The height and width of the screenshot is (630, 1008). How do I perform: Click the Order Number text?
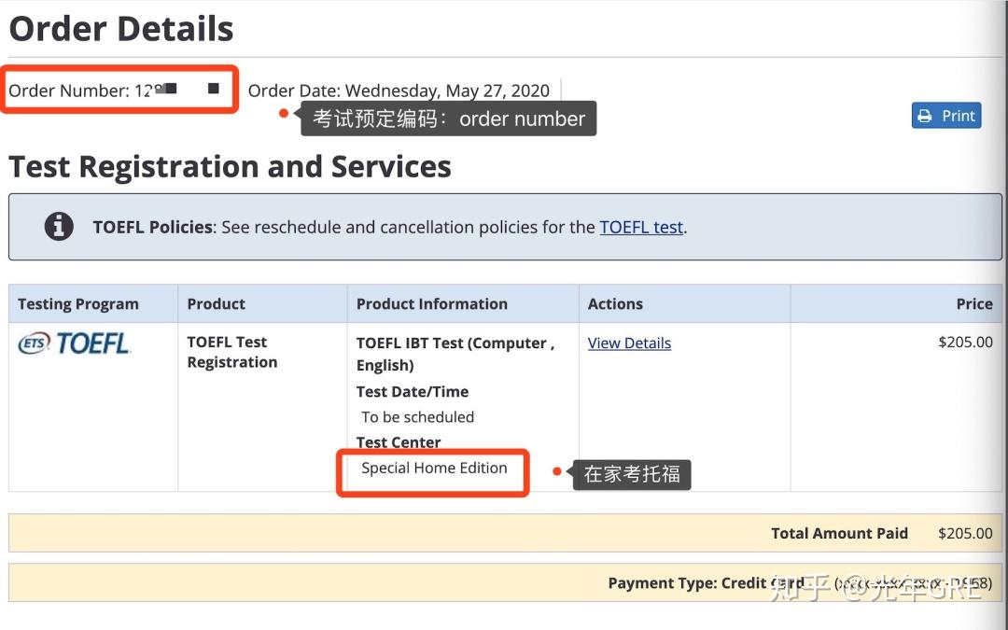tap(114, 91)
